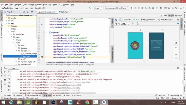Click down the stack trace arrow
This screenshot has width=186, height=105.
point(9,76)
